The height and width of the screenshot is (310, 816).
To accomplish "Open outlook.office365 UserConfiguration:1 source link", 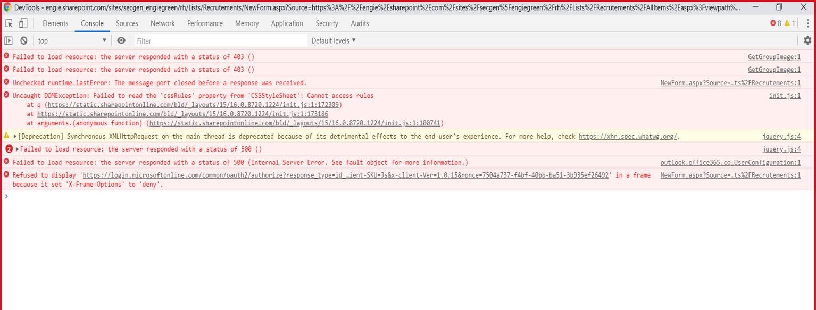I will 730,162.
